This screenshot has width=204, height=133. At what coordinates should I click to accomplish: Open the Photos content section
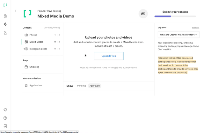(33, 35)
